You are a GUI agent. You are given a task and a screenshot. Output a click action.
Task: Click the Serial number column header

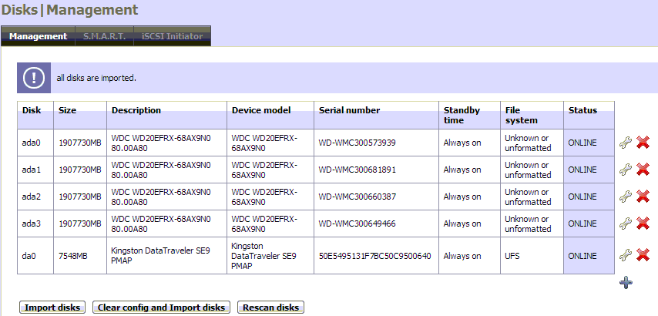coord(349,110)
